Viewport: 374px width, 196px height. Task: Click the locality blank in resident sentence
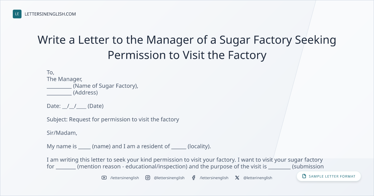[x=179, y=146]
